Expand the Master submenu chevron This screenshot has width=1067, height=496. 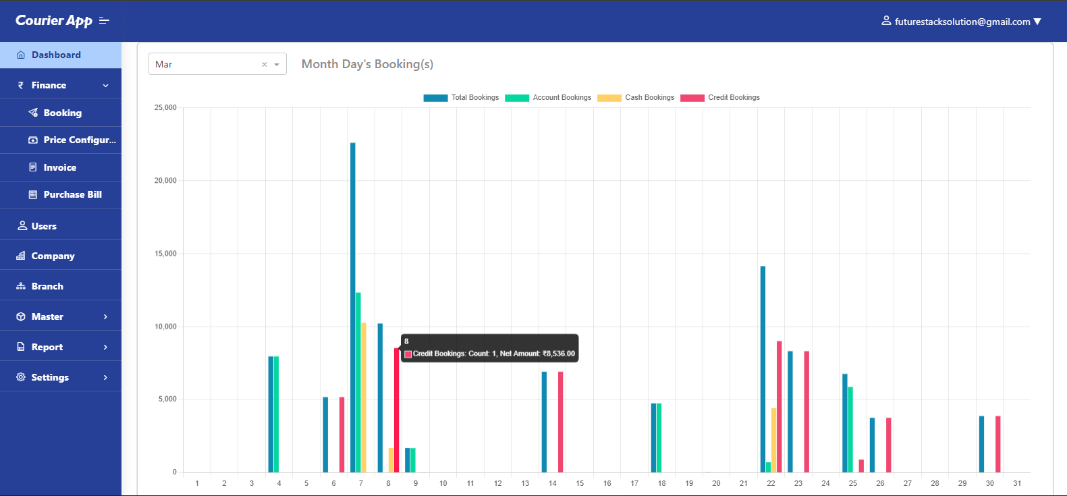click(x=105, y=316)
